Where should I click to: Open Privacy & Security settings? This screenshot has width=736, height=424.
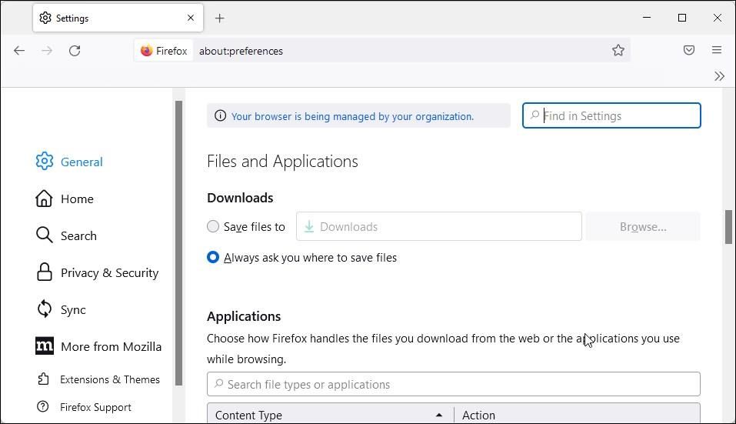tap(109, 272)
